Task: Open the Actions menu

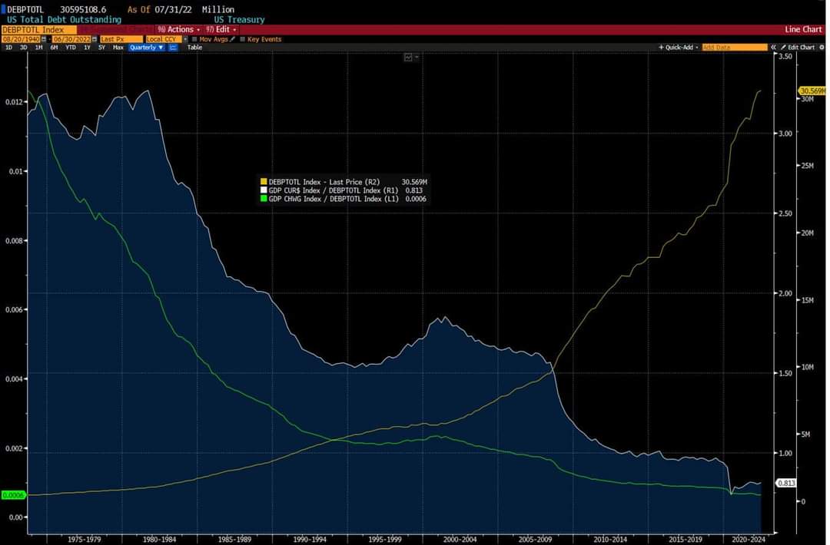Action: 178,30
